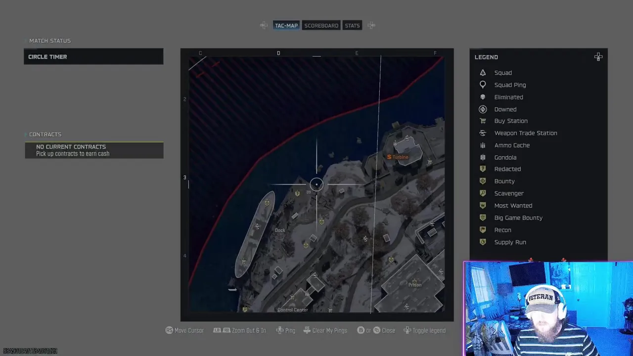Click the B button icon beside Close
Viewport: 633px width, 356px height.
(361, 330)
